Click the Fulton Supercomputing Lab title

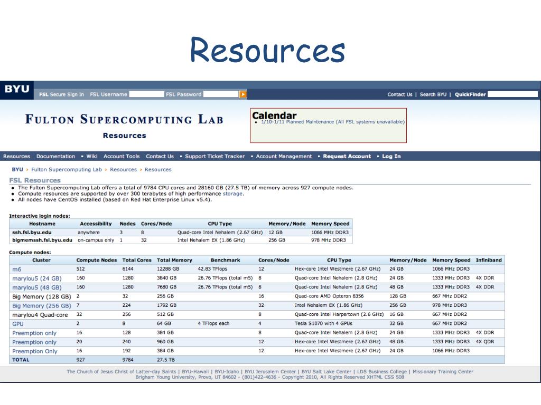pos(124,120)
